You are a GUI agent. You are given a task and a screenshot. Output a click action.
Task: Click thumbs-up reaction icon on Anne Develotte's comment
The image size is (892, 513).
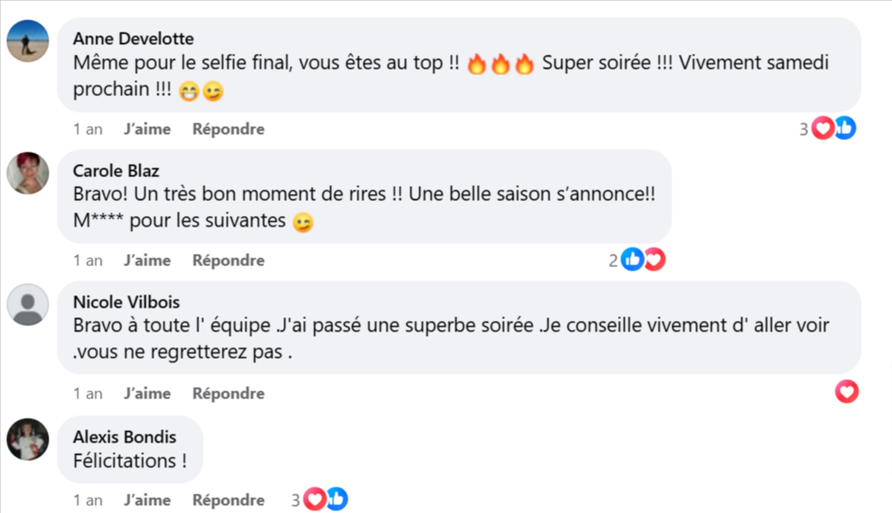[845, 129]
